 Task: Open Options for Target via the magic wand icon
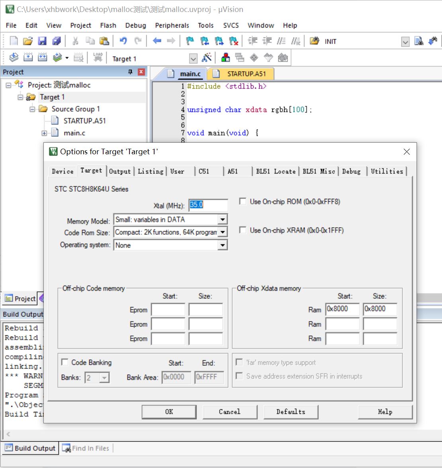[x=207, y=57]
